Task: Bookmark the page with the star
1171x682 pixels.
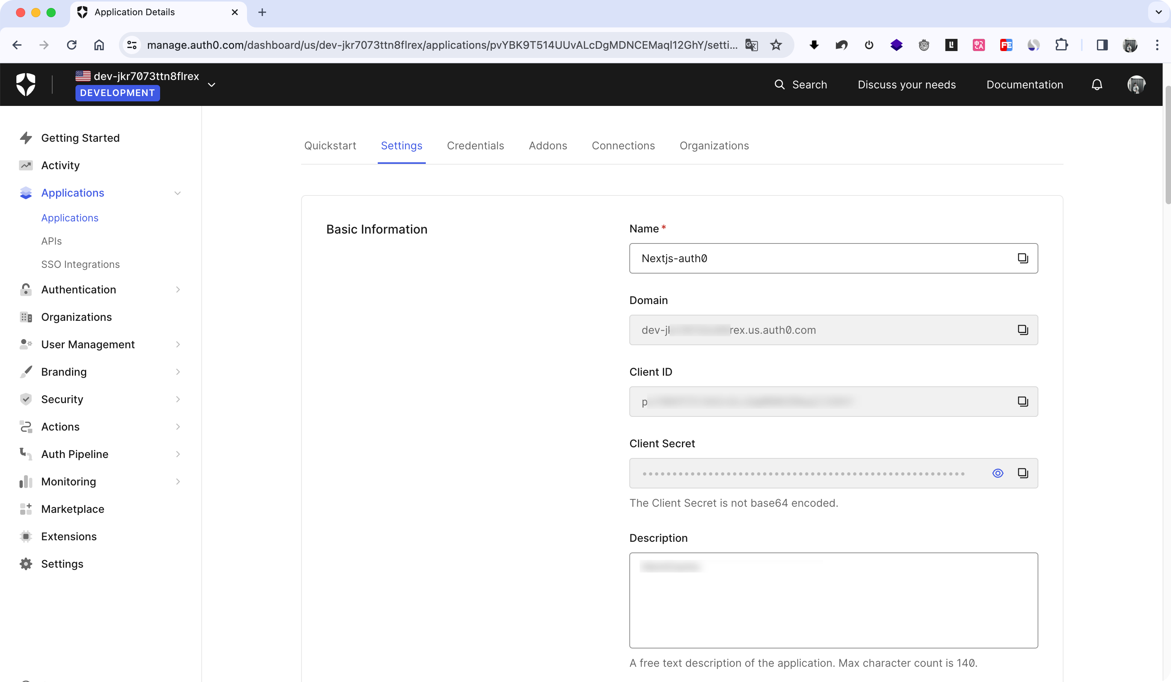Action: point(776,45)
